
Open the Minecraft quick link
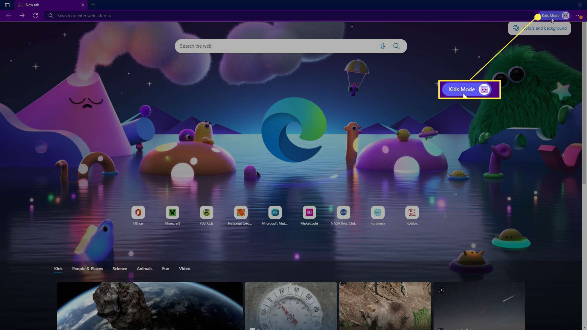point(172,215)
